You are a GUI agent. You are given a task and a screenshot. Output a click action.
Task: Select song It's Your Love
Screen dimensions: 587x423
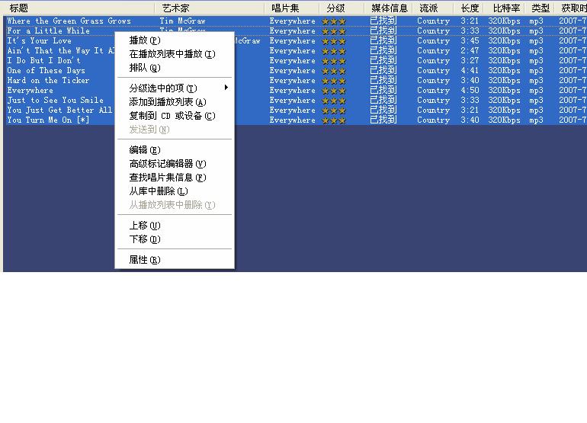coord(39,41)
